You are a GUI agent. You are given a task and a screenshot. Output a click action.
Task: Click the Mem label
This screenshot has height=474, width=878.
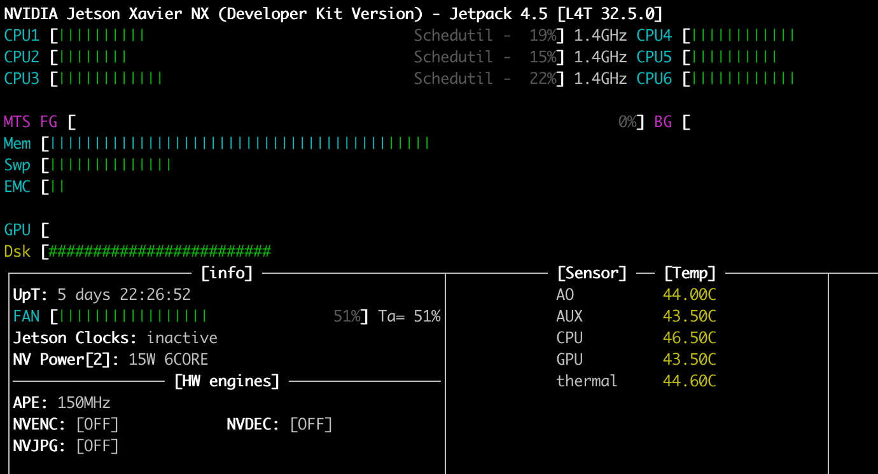tap(17, 144)
